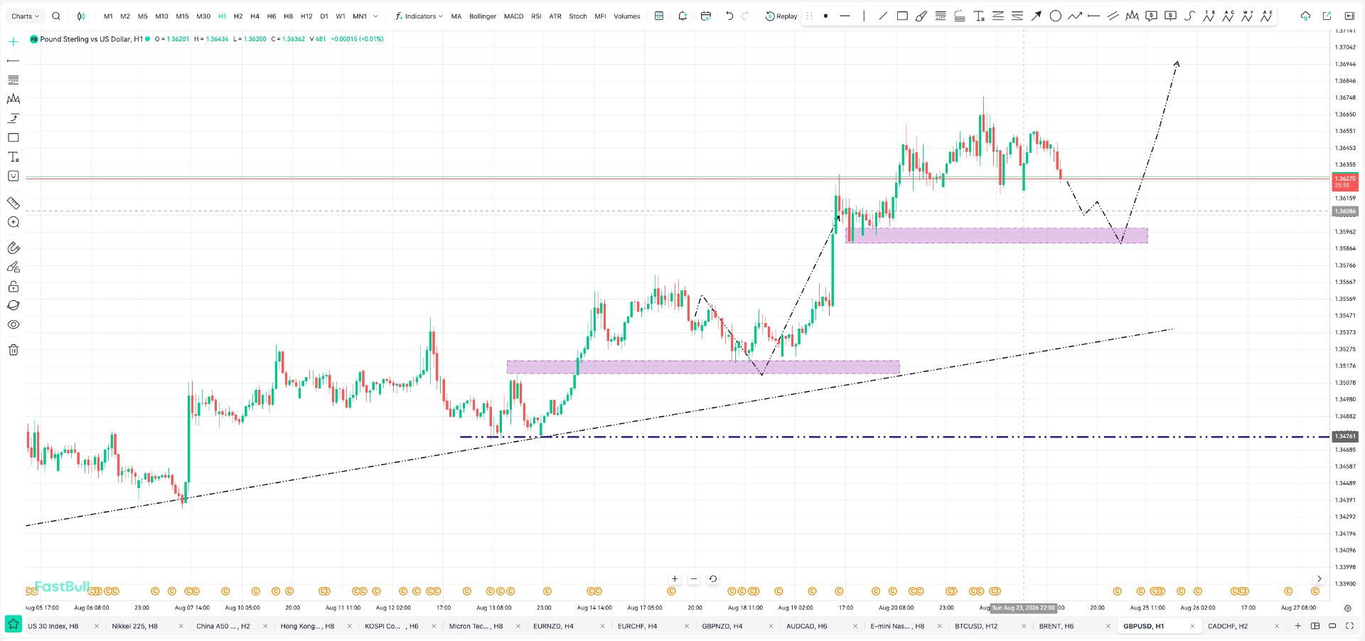Toggle magnet mode in left sidebar
Image resolution: width=1365 pixels, height=641 pixels.
click(13, 248)
